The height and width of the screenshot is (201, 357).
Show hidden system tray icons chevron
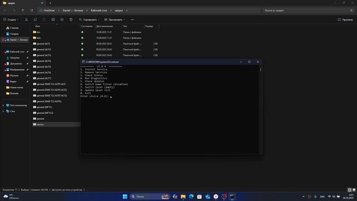pos(303,197)
